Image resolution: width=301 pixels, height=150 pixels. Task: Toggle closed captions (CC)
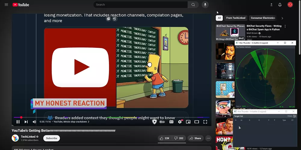pos(171,122)
